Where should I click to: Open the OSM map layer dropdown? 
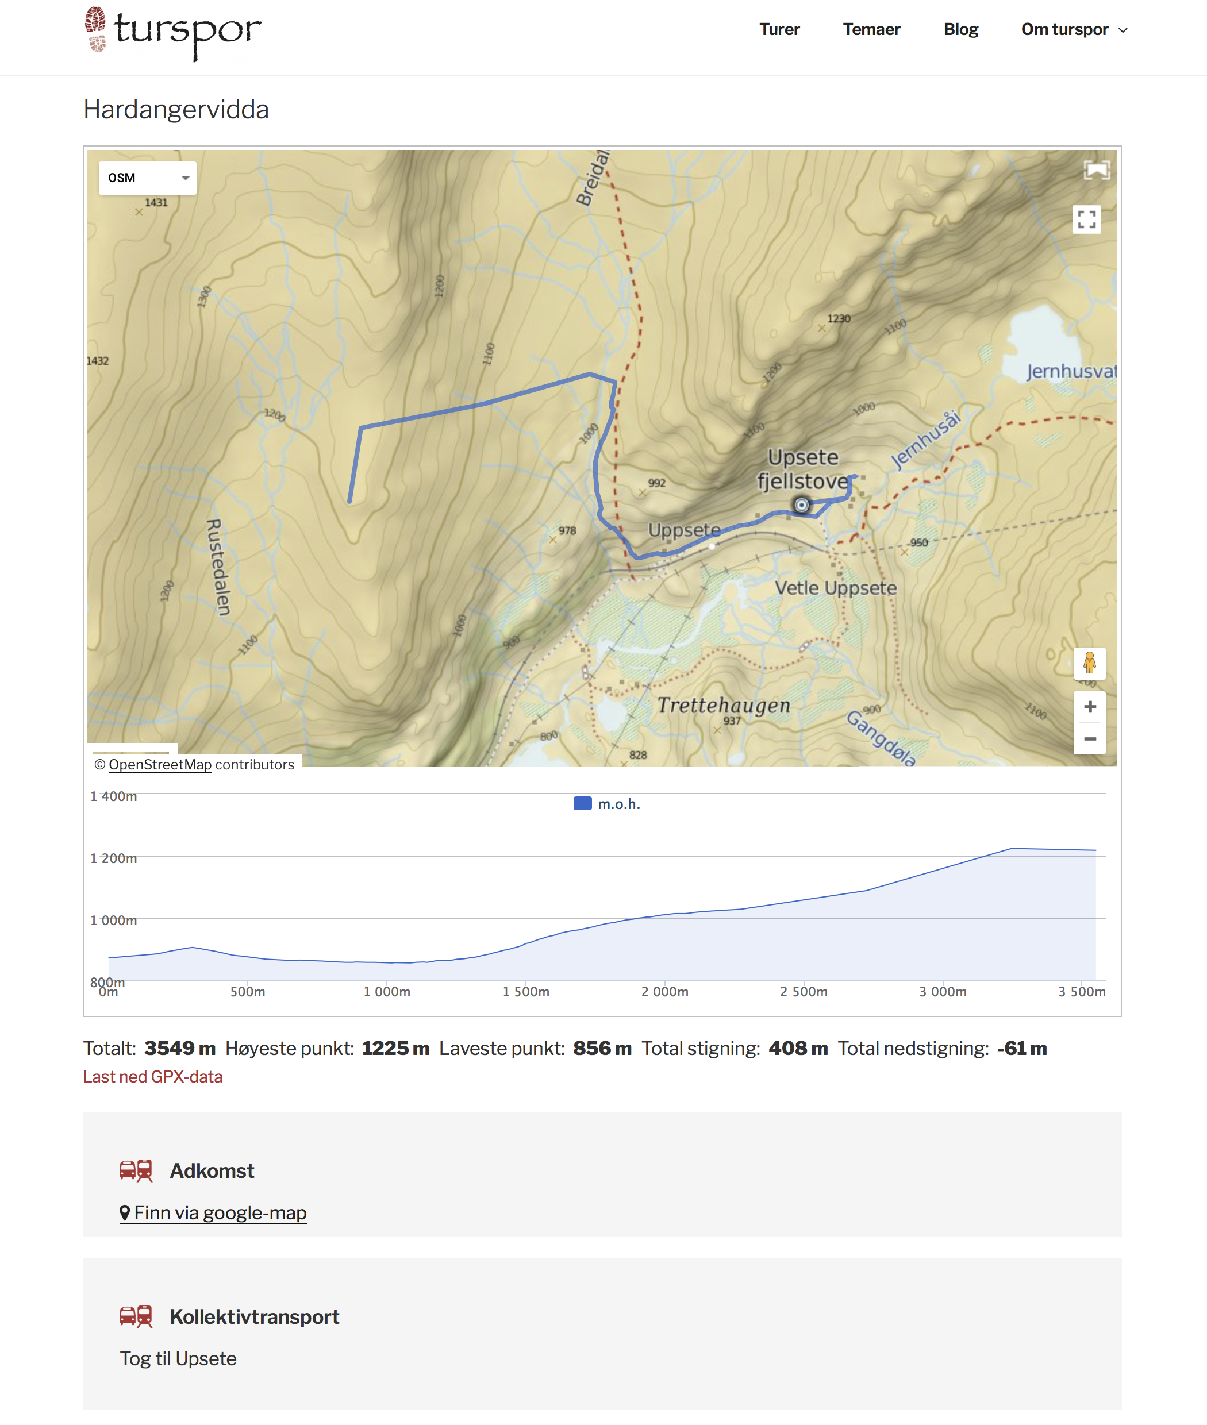pos(147,178)
